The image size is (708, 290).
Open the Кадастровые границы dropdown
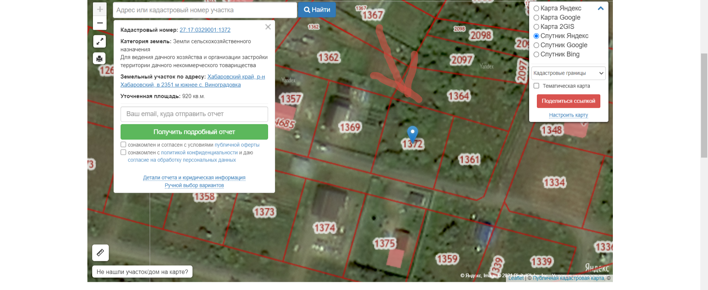(x=568, y=73)
